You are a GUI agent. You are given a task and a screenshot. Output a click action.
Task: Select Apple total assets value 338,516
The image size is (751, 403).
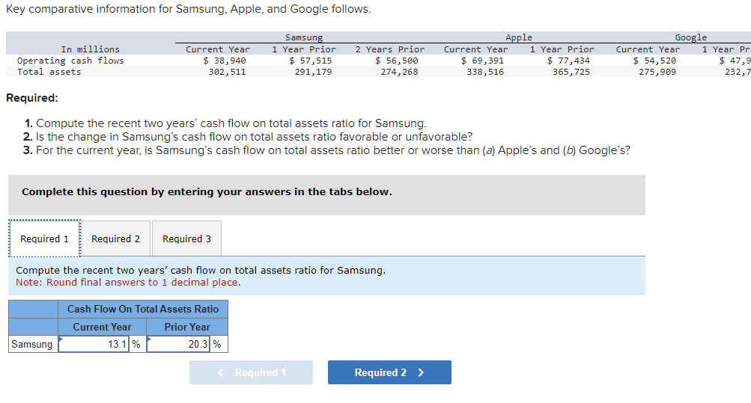pyautogui.click(x=485, y=73)
